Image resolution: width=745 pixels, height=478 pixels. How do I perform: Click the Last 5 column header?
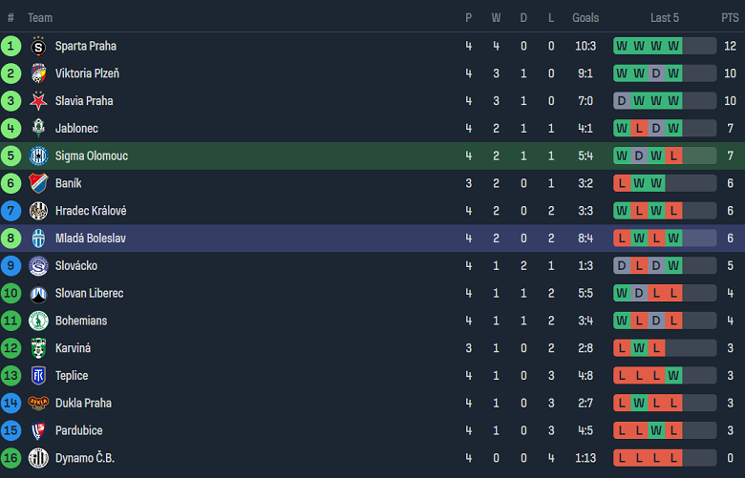(x=665, y=18)
